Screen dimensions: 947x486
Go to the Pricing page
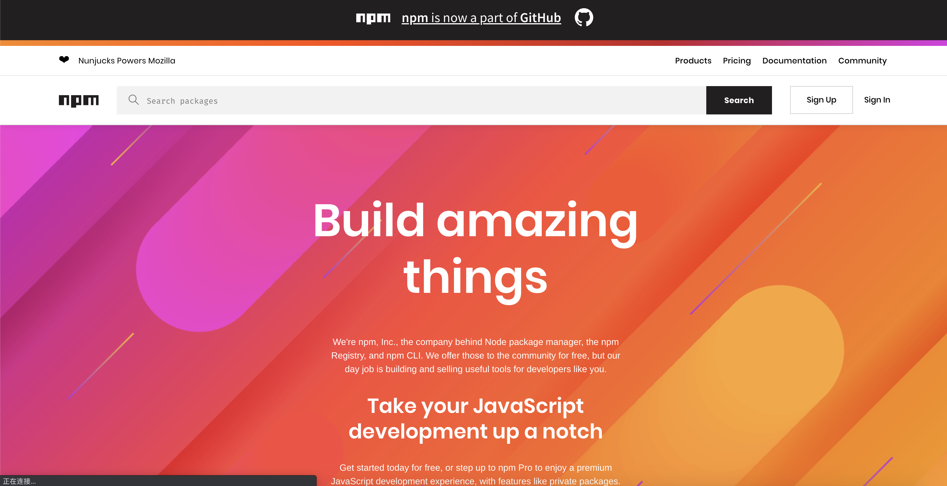click(736, 61)
